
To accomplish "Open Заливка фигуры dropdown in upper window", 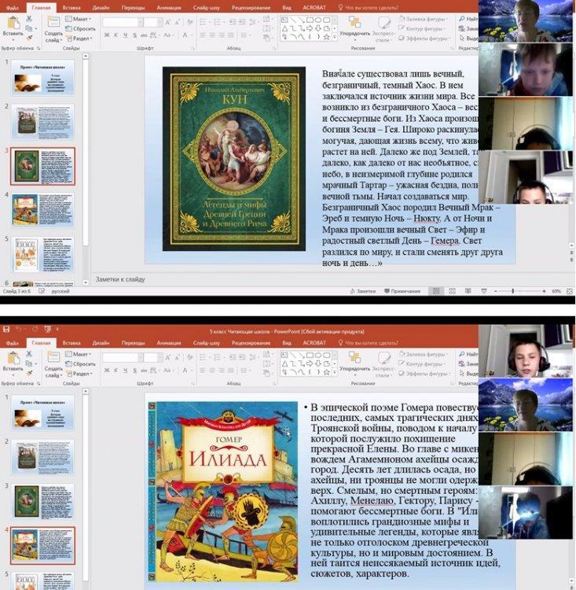I will (x=423, y=19).
